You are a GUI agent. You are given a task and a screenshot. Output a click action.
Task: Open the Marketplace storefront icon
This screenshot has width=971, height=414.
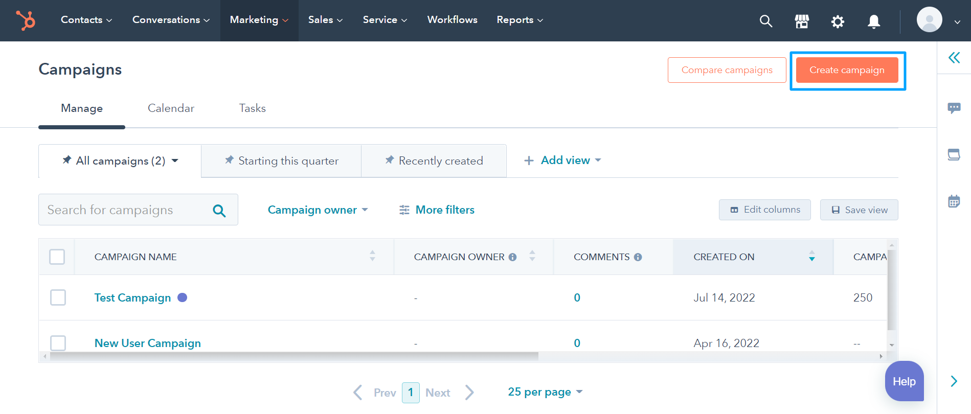tap(802, 21)
